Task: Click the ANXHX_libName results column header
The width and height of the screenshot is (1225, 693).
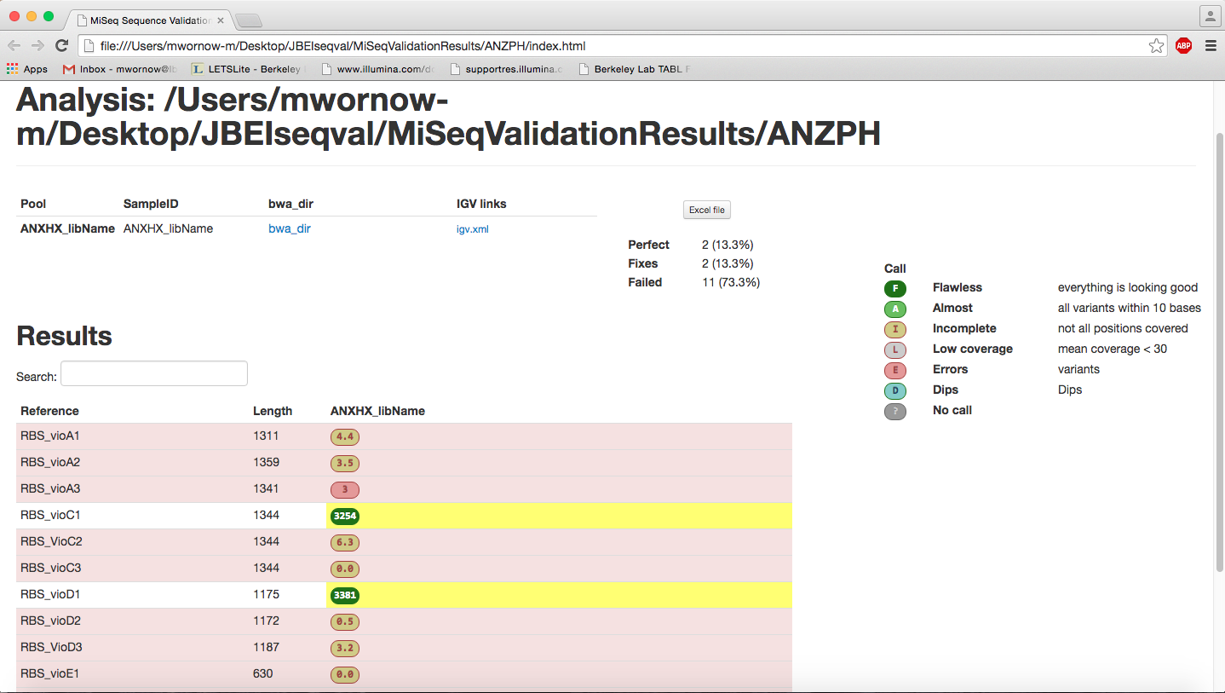Action: pos(377,411)
